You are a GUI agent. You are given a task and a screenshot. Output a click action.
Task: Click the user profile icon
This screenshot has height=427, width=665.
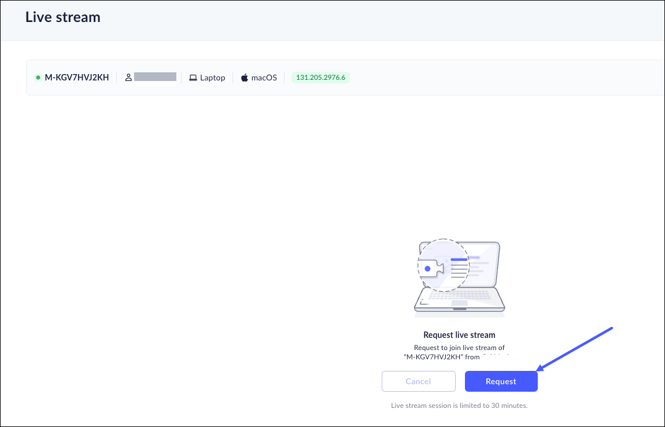[128, 78]
